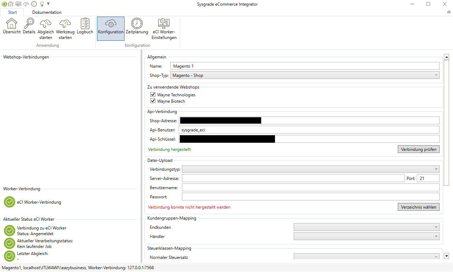Maximize the Sysgrade eCommerce Integrator window
This screenshot has height=272, width=453.
[x=428, y=4]
